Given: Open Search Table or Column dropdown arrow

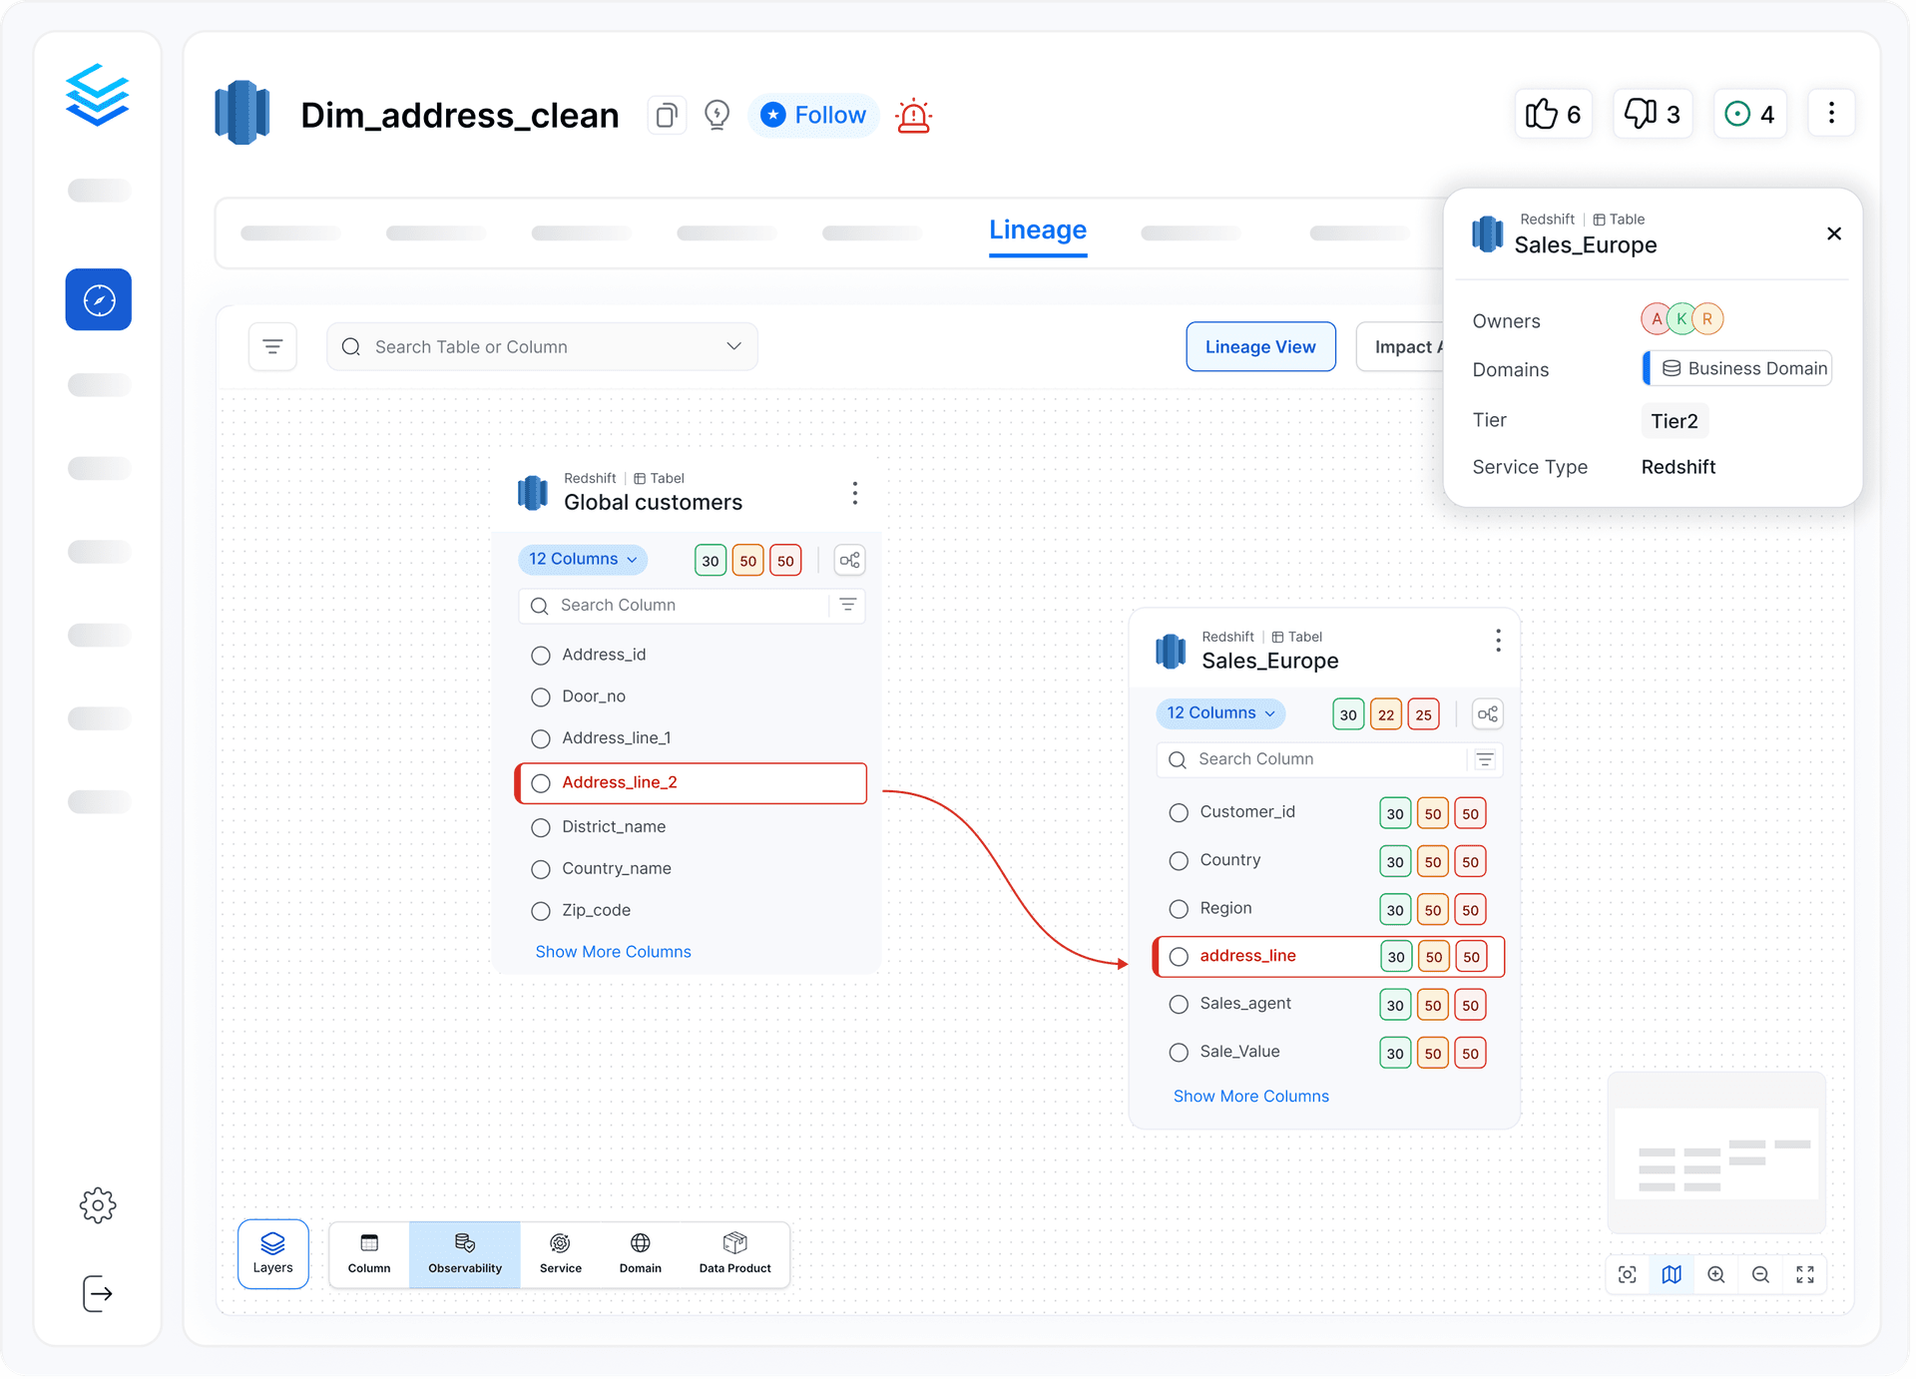Looking at the screenshot, I should [733, 346].
